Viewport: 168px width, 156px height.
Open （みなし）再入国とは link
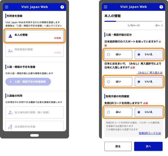pyautogui.click(x=150, y=73)
